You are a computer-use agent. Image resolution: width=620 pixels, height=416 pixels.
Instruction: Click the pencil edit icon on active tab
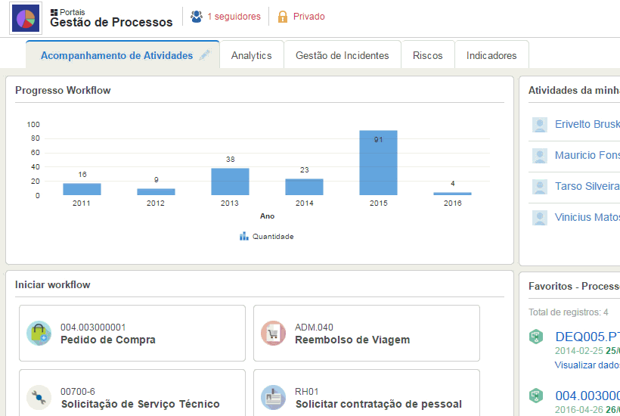click(x=204, y=55)
